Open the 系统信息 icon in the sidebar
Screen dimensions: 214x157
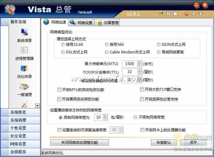tap(24, 32)
